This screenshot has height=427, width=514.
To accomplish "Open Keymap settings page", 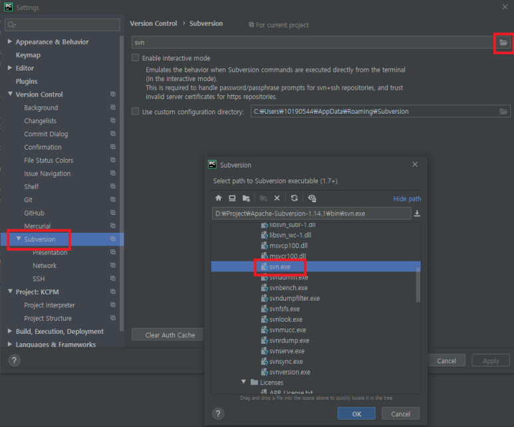I will (x=28, y=55).
